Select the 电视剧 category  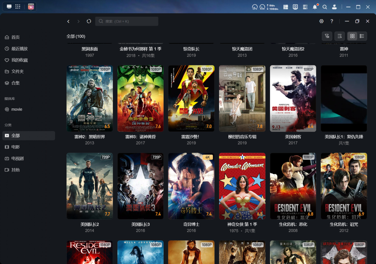[29, 159]
